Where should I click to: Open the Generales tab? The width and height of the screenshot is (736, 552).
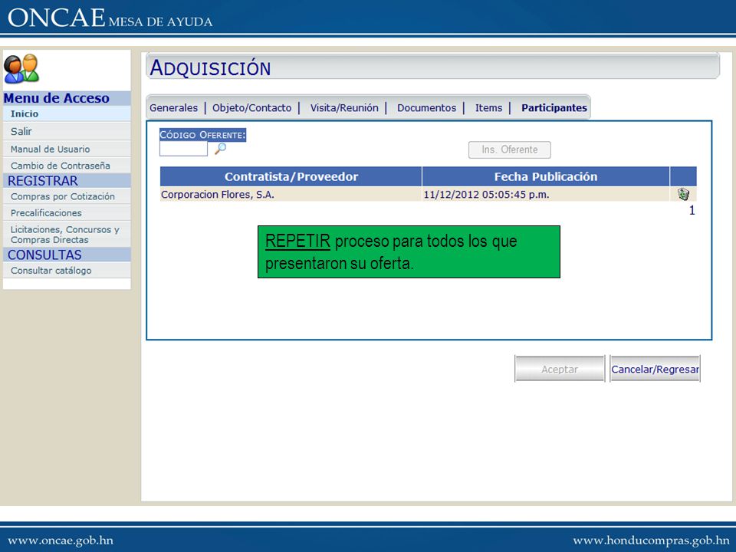[174, 108]
